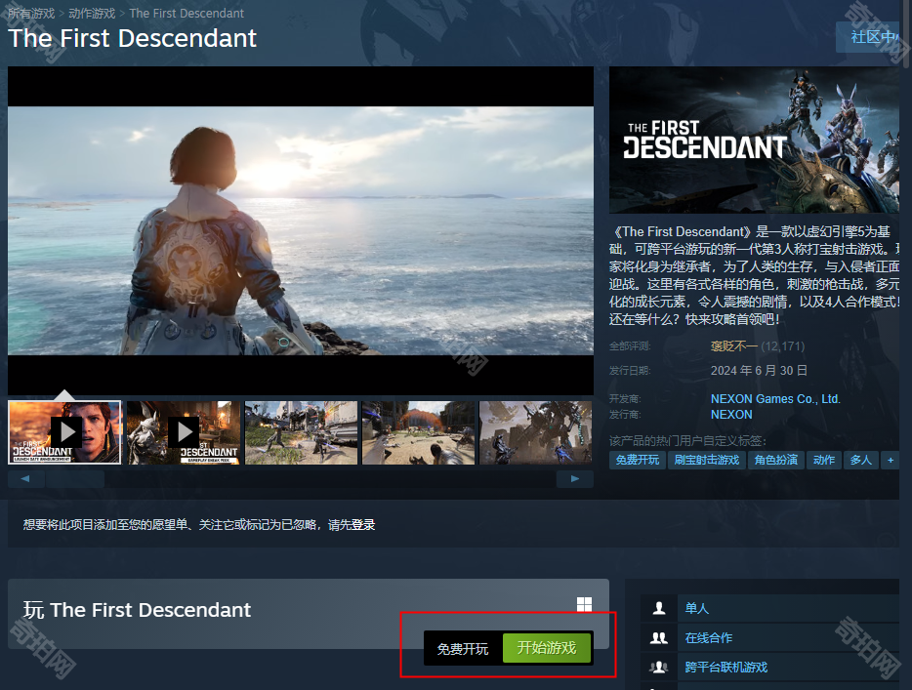Screen dimensions: 912x690
Task: Play the second gameplay trailer thumbnail
Action: click(183, 431)
